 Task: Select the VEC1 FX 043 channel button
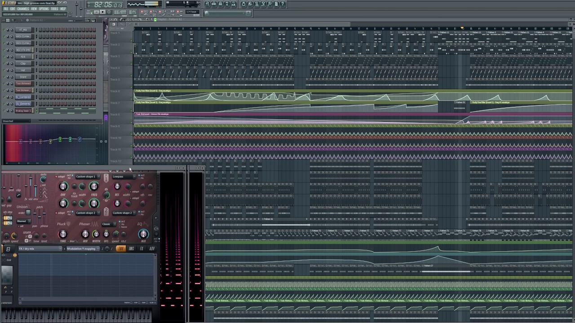[x=23, y=50]
